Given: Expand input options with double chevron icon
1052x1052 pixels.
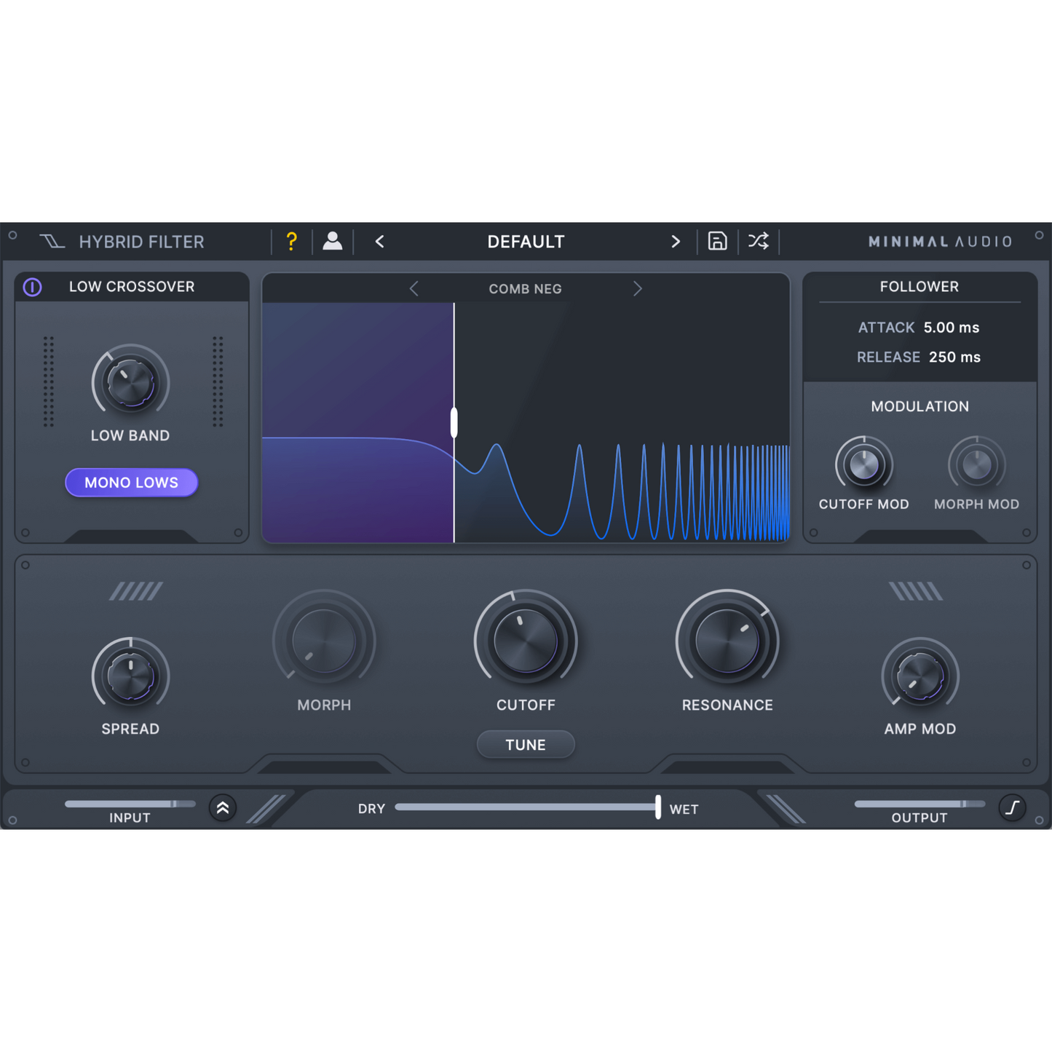Looking at the screenshot, I should click(x=223, y=808).
